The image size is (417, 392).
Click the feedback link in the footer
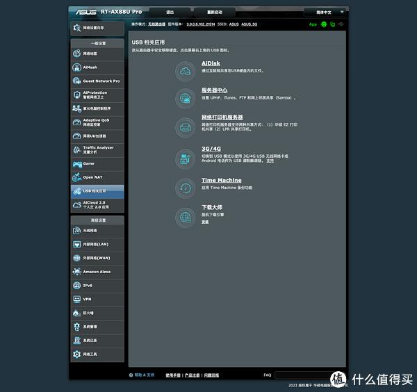coord(211,375)
